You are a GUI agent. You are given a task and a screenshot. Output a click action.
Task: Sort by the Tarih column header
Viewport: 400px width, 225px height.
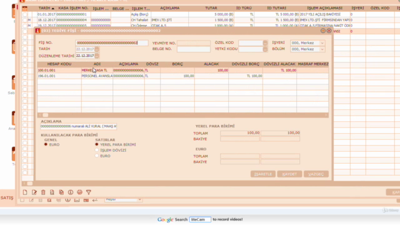(x=46, y=8)
